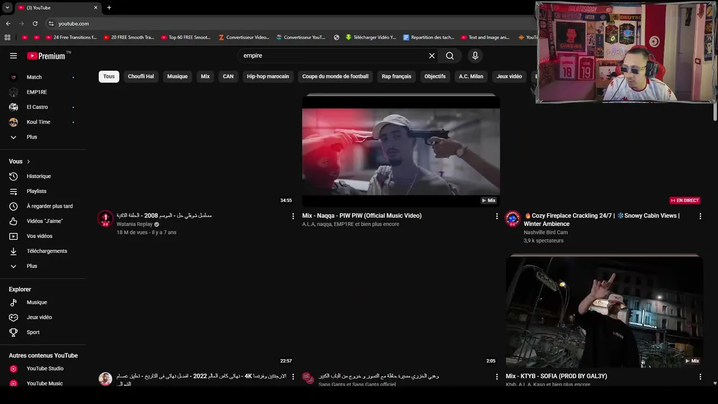This screenshot has width=718, height=404.
Task: View site information icon in address bar
Action: coord(51,24)
